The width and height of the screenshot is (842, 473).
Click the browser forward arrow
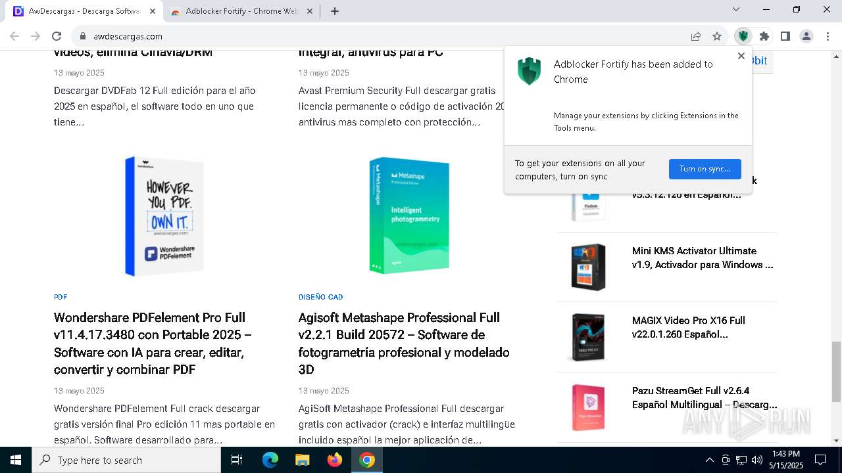pyautogui.click(x=36, y=36)
